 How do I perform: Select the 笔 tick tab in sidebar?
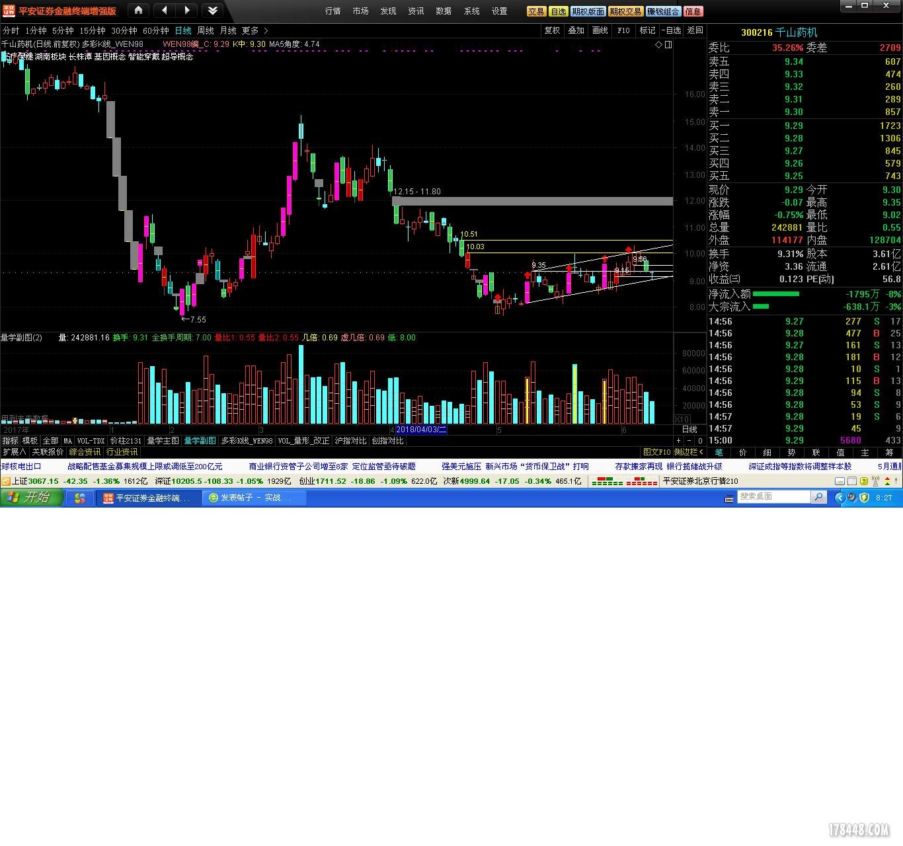click(719, 453)
